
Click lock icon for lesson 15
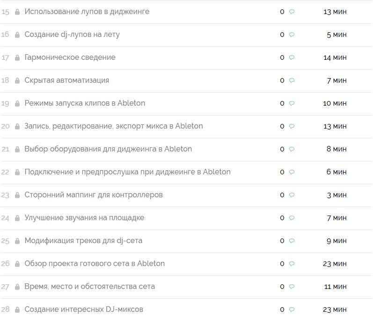click(17, 12)
